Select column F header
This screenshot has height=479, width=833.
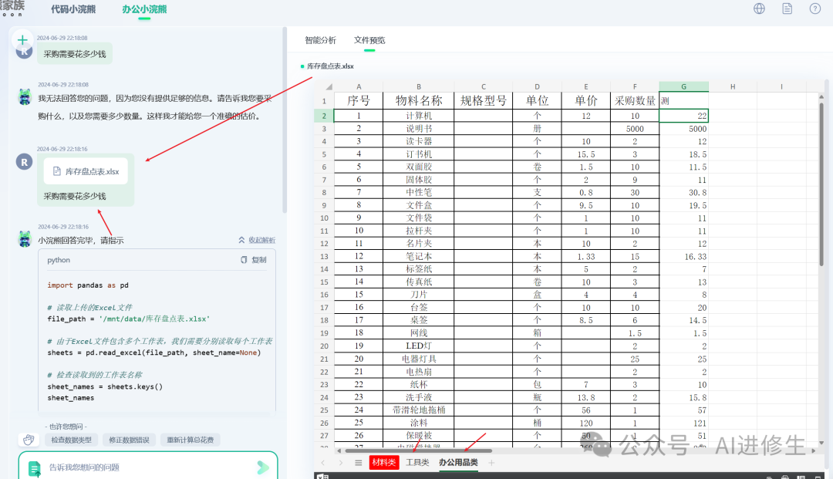635,86
